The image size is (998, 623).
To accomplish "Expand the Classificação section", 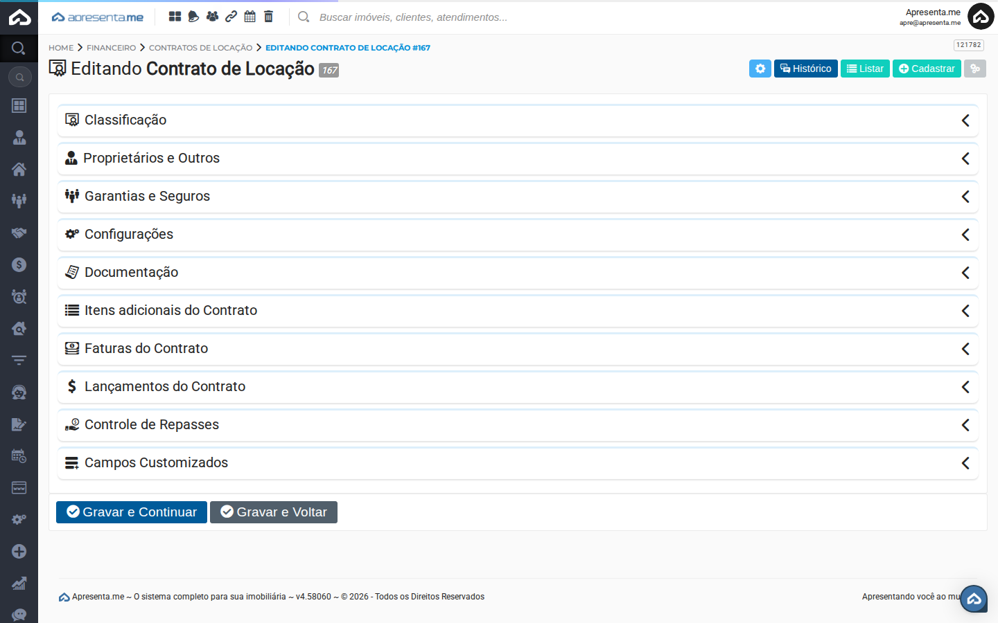I will point(517,120).
